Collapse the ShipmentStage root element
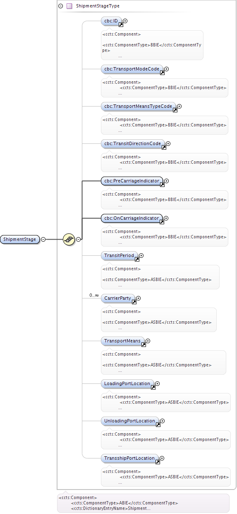Image resolution: width=237 pixels, height=514 pixels. click(x=43, y=239)
